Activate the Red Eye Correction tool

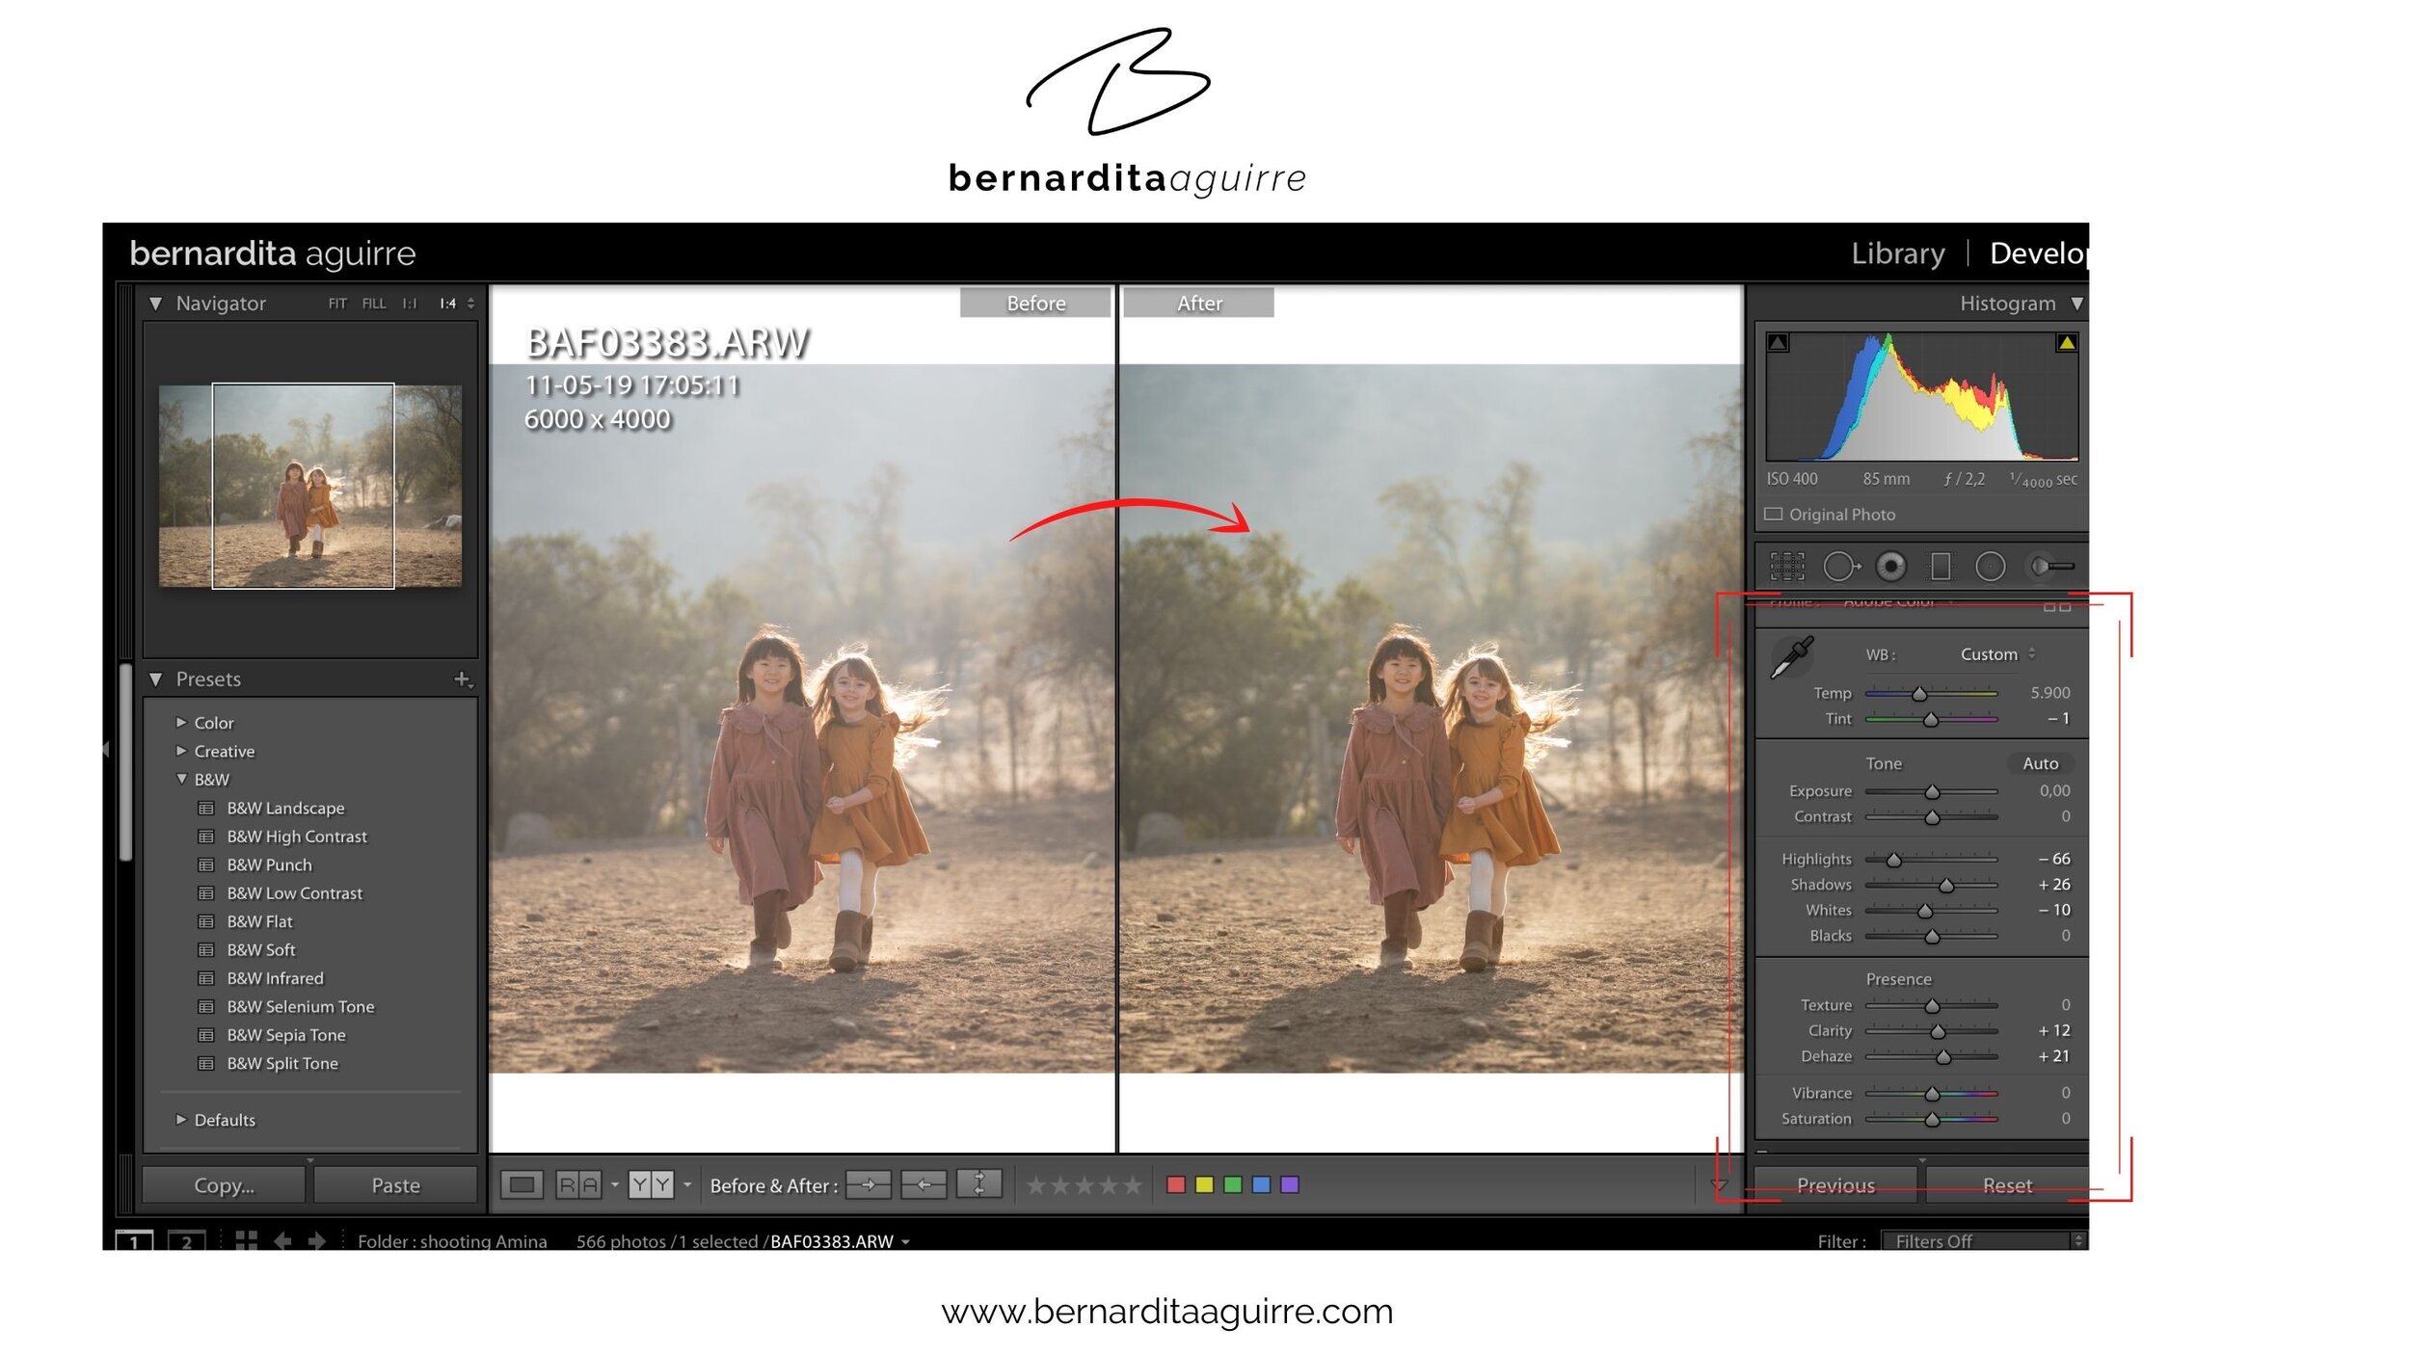pyautogui.click(x=1891, y=567)
